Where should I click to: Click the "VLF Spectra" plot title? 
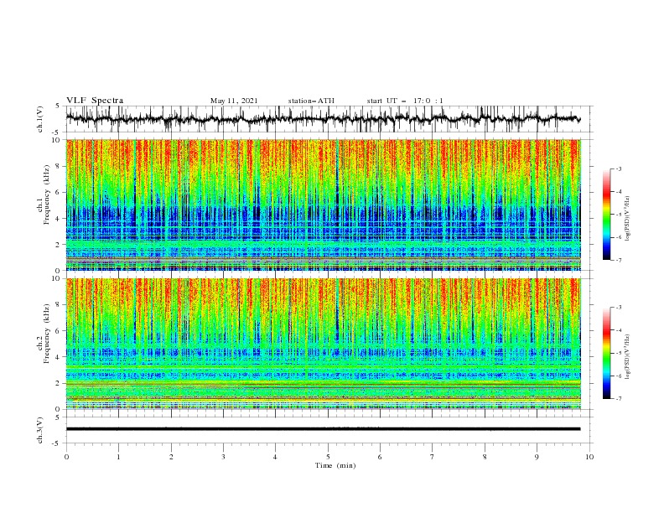[x=95, y=101]
